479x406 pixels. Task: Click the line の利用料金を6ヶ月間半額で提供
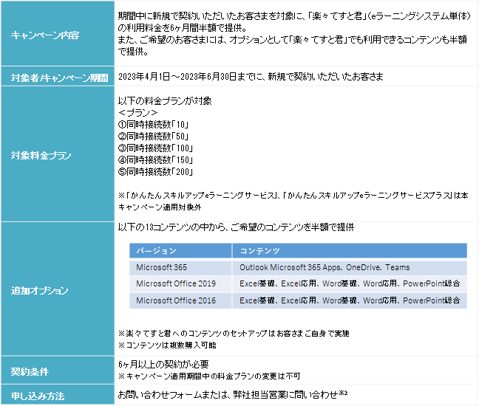(183, 28)
